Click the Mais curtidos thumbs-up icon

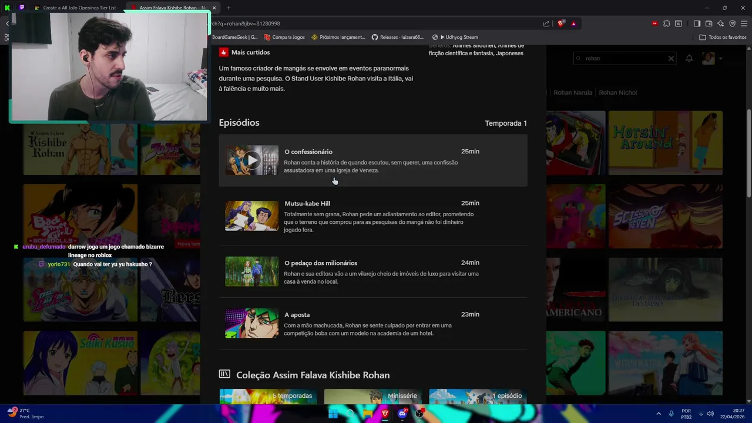point(223,52)
